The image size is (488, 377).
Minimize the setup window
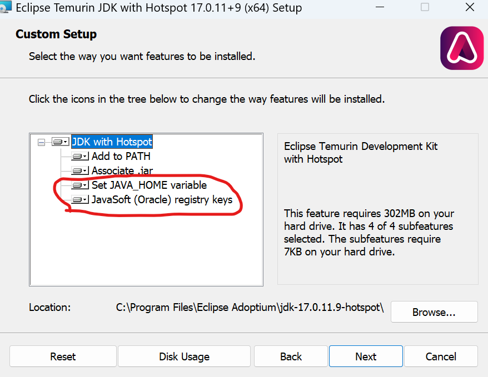point(380,7)
